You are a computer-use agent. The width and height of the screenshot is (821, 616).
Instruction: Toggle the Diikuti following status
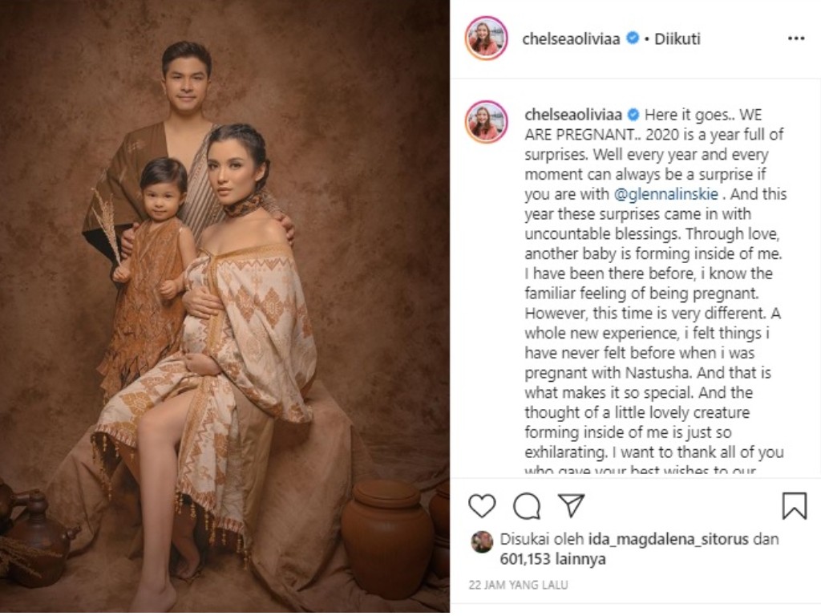[677, 38]
